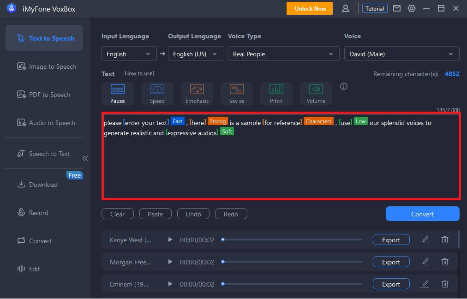Image resolution: width=467 pixels, height=299 pixels.
Task: Open the settings hexagon icon
Action: point(412,8)
